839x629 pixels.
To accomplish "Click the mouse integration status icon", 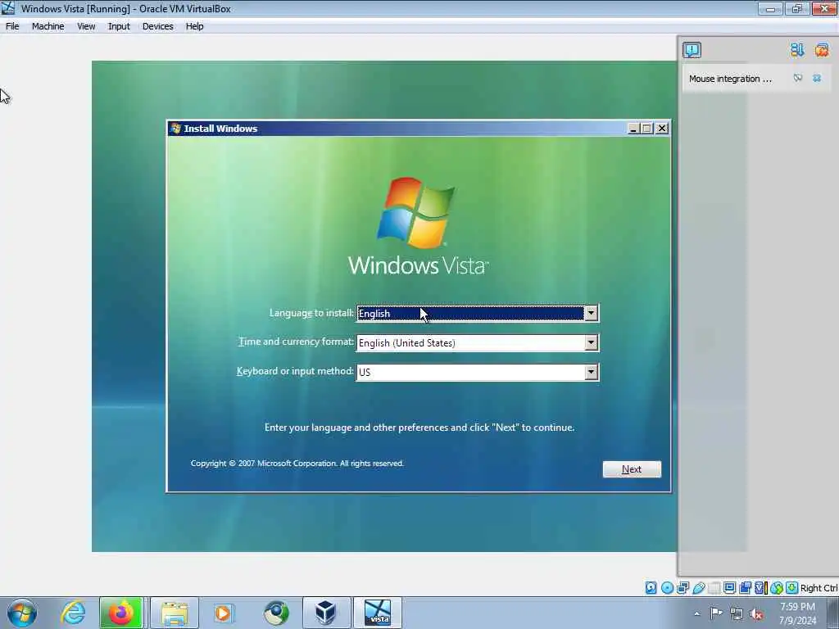I will pos(777,588).
